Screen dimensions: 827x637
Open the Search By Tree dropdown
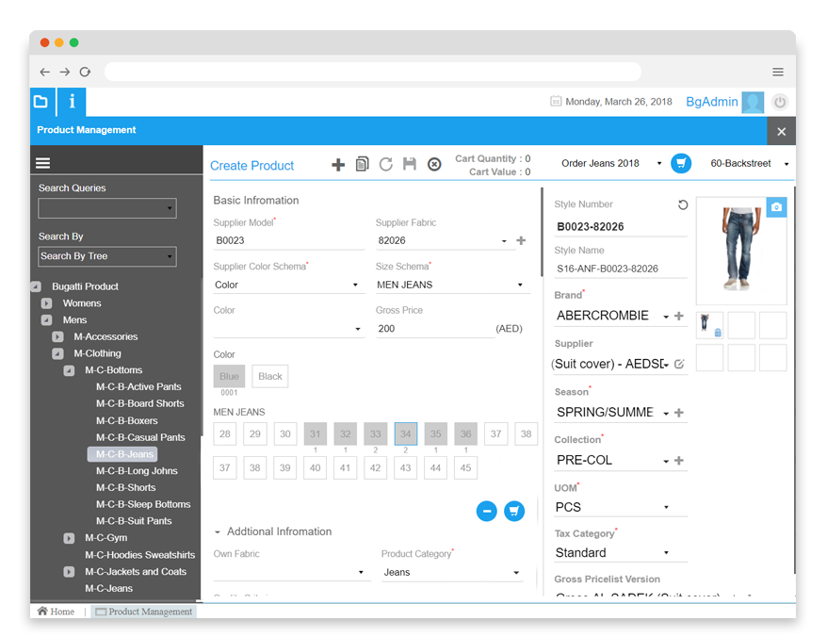pyautogui.click(x=106, y=256)
